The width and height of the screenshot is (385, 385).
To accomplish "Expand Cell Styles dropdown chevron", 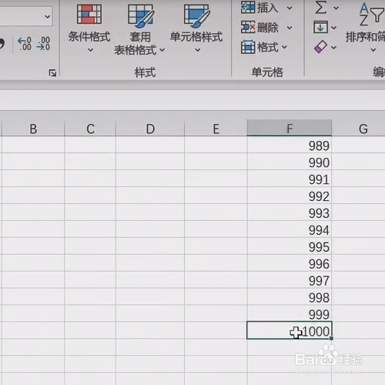I will (197, 50).
